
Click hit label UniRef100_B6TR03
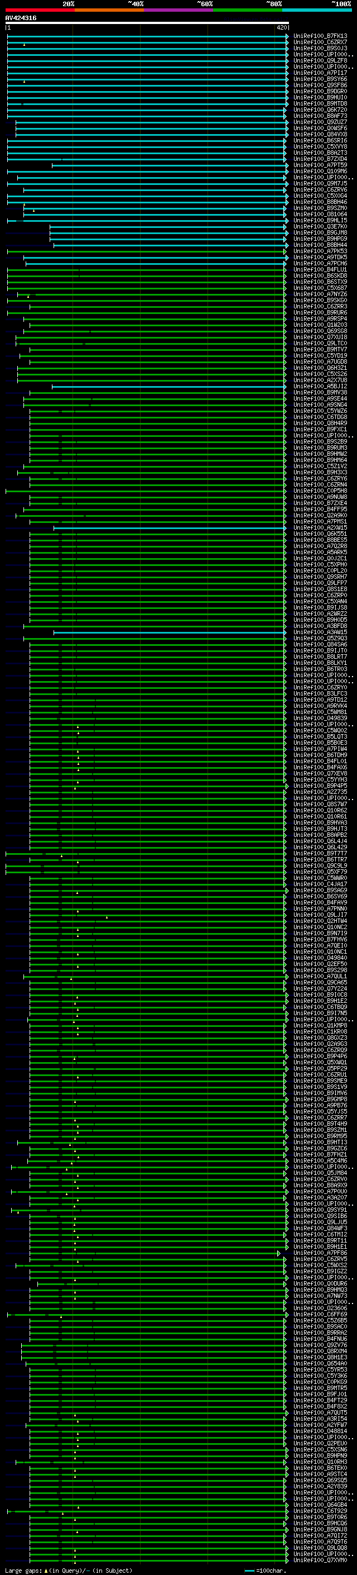[320, 669]
